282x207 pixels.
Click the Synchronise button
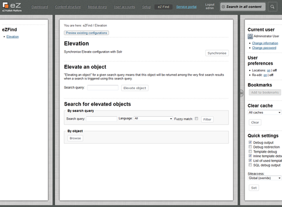(x=217, y=53)
